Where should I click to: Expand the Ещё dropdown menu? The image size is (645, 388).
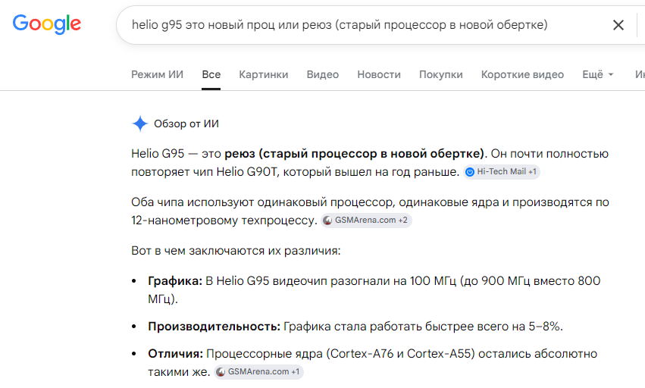coord(598,74)
